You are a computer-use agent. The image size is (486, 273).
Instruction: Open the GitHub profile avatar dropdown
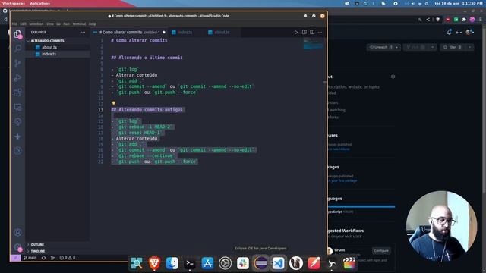[x=470, y=32]
